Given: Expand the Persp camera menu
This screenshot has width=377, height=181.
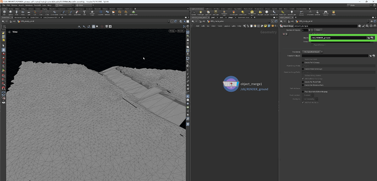Looking at the screenshot, I should click(x=172, y=31).
